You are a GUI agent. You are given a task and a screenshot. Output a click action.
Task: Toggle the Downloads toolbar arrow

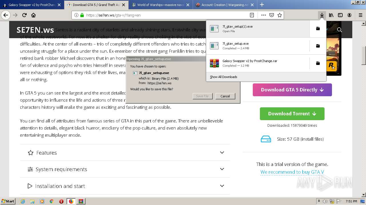[322, 15]
